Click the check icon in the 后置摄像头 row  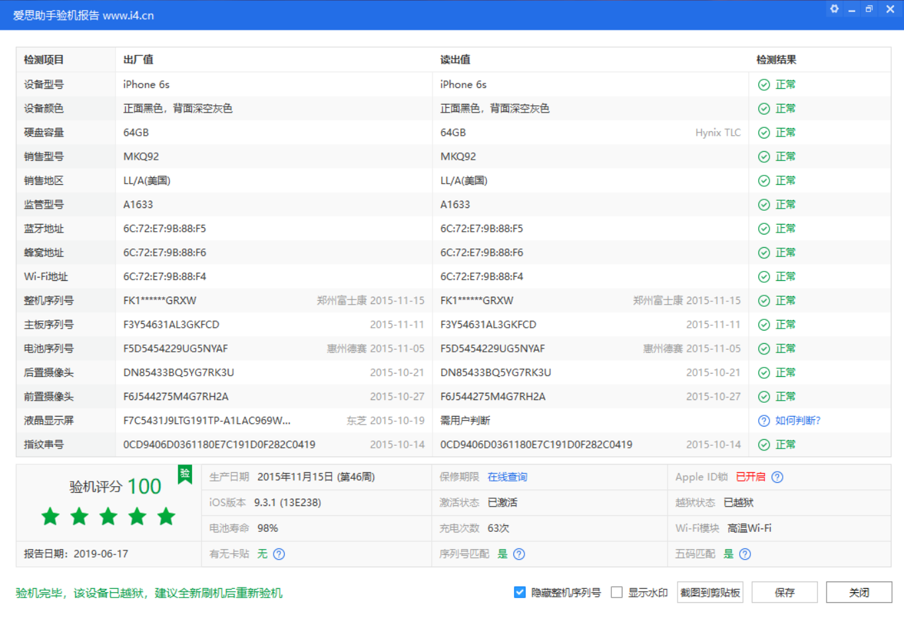764,373
